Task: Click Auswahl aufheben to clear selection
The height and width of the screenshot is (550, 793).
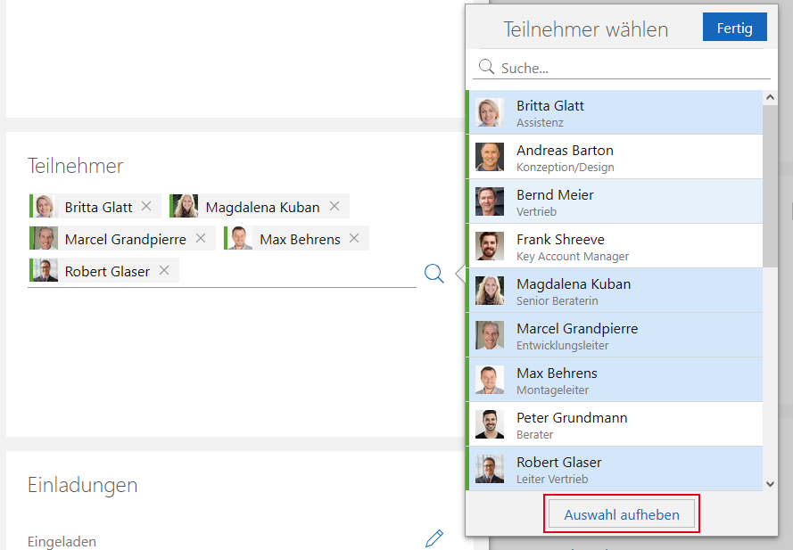Action: pyautogui.click(x=622, y=514)
